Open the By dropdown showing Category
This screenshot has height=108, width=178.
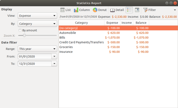(37, 24)
